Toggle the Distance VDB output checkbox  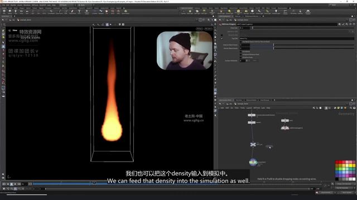pos(222,36)
